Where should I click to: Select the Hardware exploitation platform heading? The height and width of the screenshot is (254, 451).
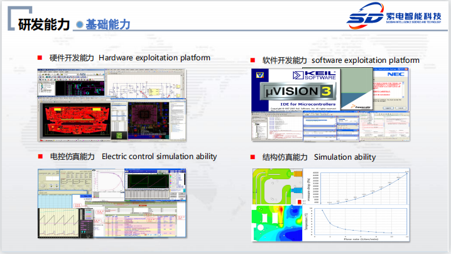[x=154, y=58]
